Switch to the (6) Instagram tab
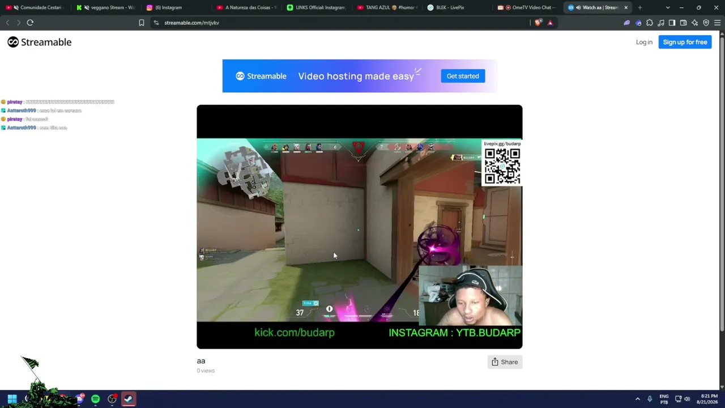The width and height of the screenshot is (725, 408). tap(177, 7)
